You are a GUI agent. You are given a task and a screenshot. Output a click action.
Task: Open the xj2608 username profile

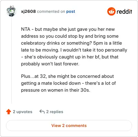tap(28, 11)
